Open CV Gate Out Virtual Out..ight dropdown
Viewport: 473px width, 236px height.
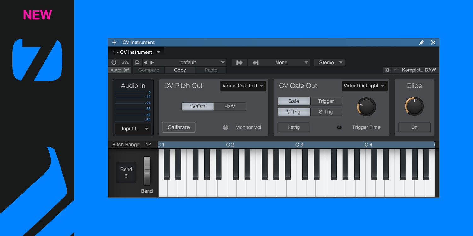pyautogui.click(x=365, y=86)
